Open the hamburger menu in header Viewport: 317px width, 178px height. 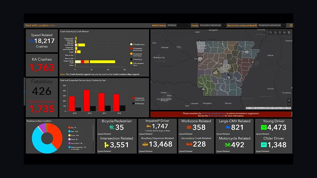[x=291, y=25]
